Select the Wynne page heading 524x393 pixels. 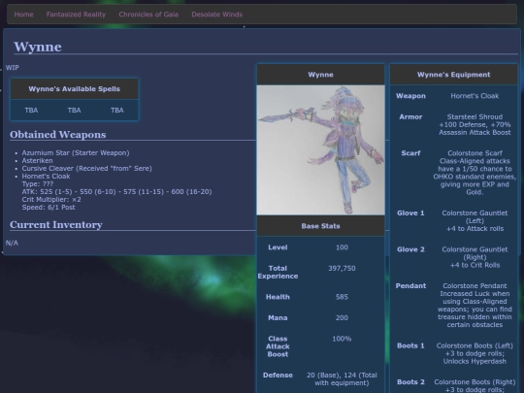[x=38, y=47]
